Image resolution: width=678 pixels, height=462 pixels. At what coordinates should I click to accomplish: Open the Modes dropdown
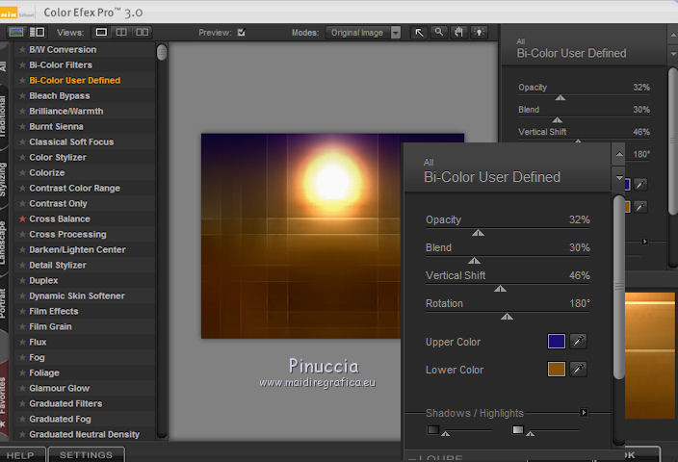[x=395, y=32]
